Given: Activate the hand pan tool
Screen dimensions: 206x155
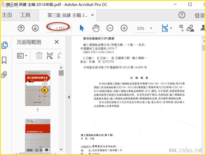Looking at the screenshot, I should [x=96, y=28].
